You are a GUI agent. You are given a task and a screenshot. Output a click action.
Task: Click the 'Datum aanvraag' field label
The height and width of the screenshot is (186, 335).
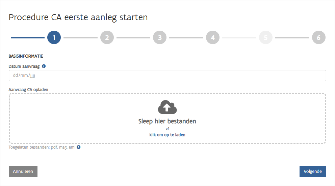click(x=24, y=66)
